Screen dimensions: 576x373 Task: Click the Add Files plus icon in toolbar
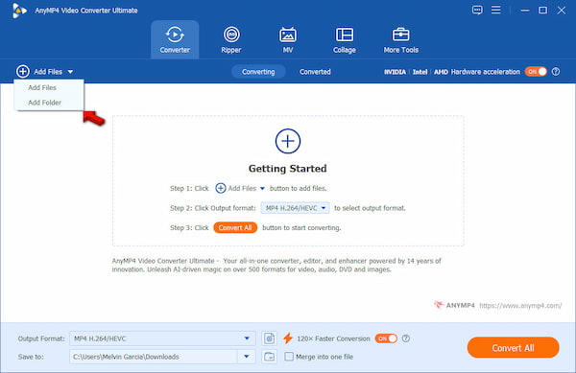(23, 72)
